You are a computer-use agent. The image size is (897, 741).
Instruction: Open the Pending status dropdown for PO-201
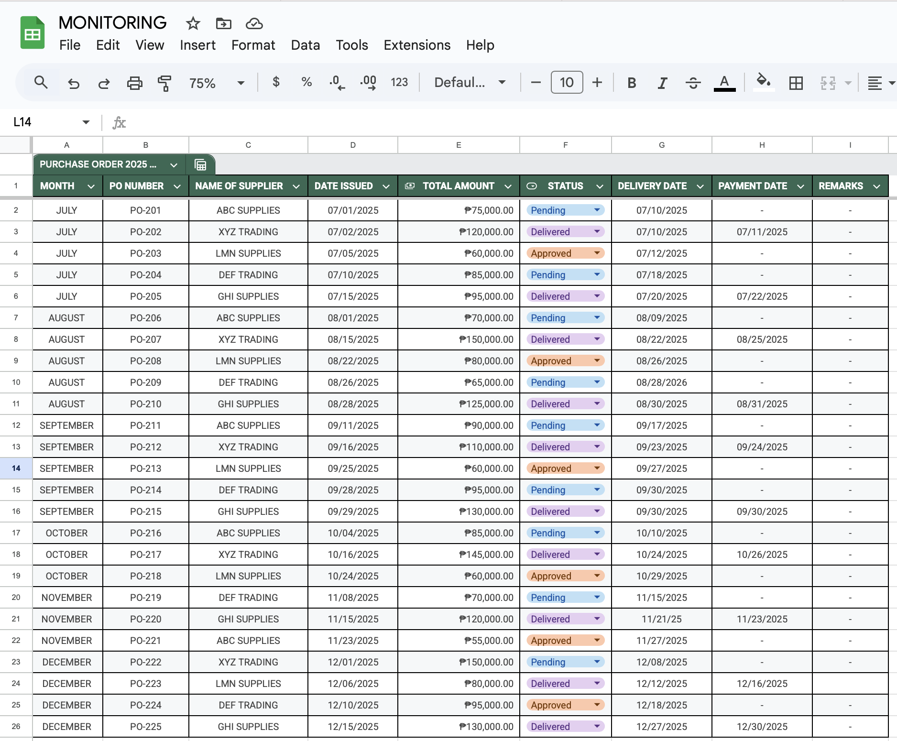point(597,210)
